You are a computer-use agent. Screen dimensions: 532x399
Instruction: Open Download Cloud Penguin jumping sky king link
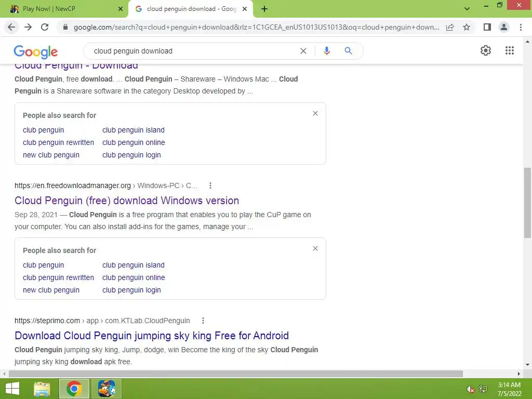(152, 336)
